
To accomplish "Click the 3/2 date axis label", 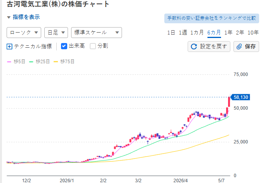I will (138, 181).
